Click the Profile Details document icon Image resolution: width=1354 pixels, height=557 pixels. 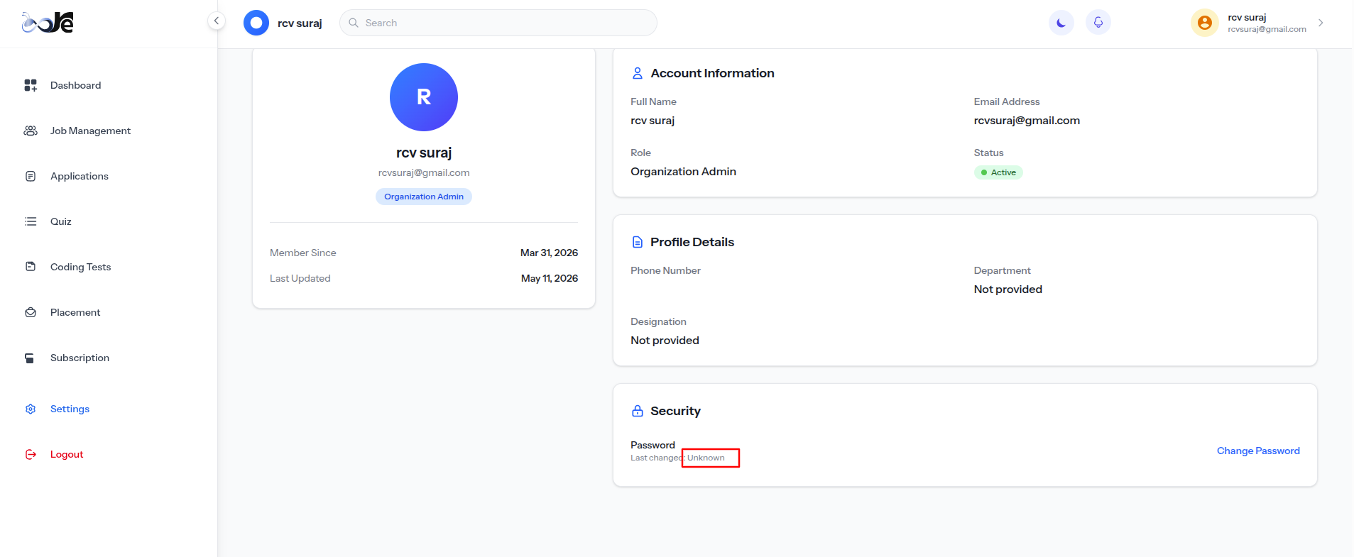[x=638, y=242]
